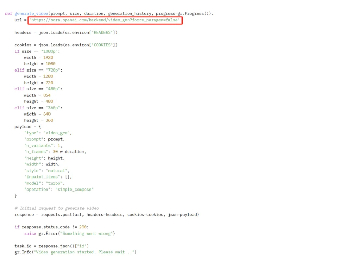The image size is (352, 259).
Task: Click the "simple_compose" operation value
Action: tap(74, 189)
